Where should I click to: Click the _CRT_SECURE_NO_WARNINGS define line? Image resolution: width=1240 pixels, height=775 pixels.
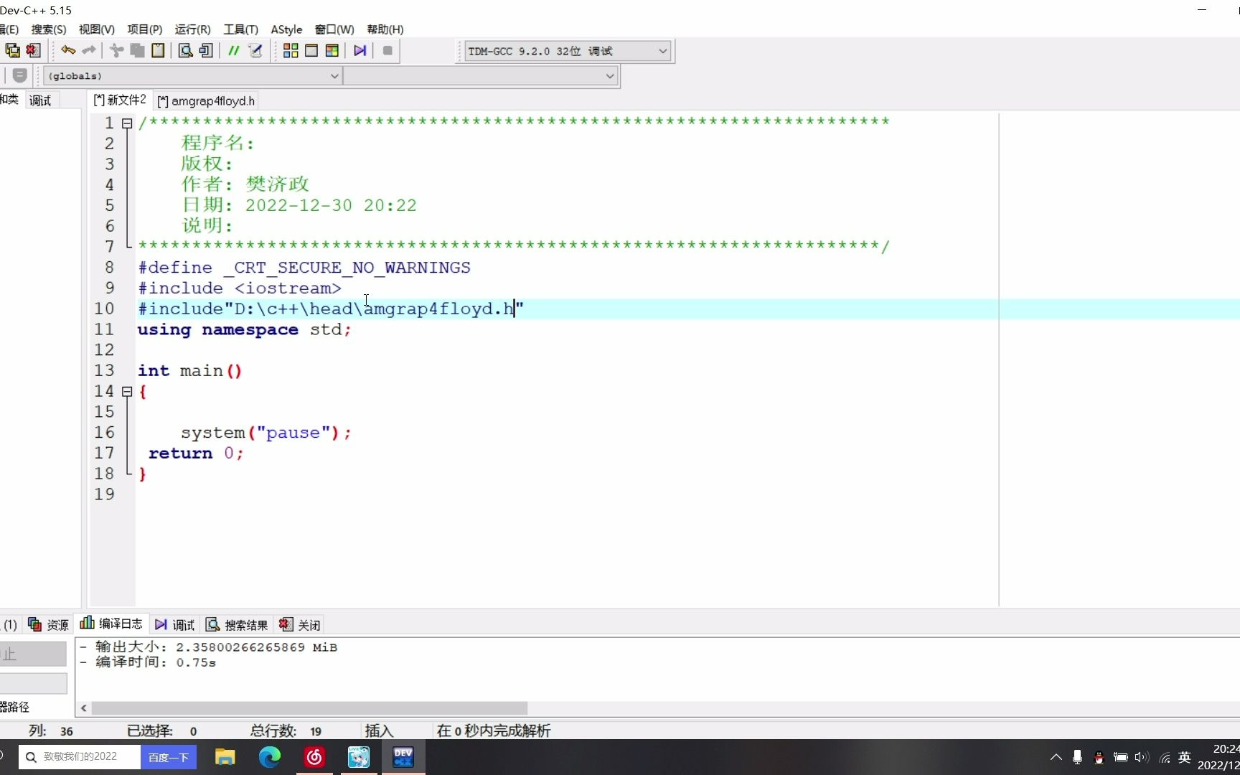(x=304, y=268)
